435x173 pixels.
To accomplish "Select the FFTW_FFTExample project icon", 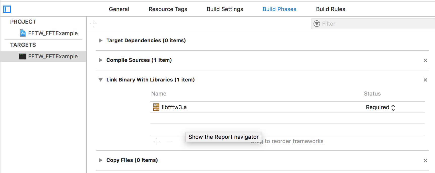I will point(23,33).
